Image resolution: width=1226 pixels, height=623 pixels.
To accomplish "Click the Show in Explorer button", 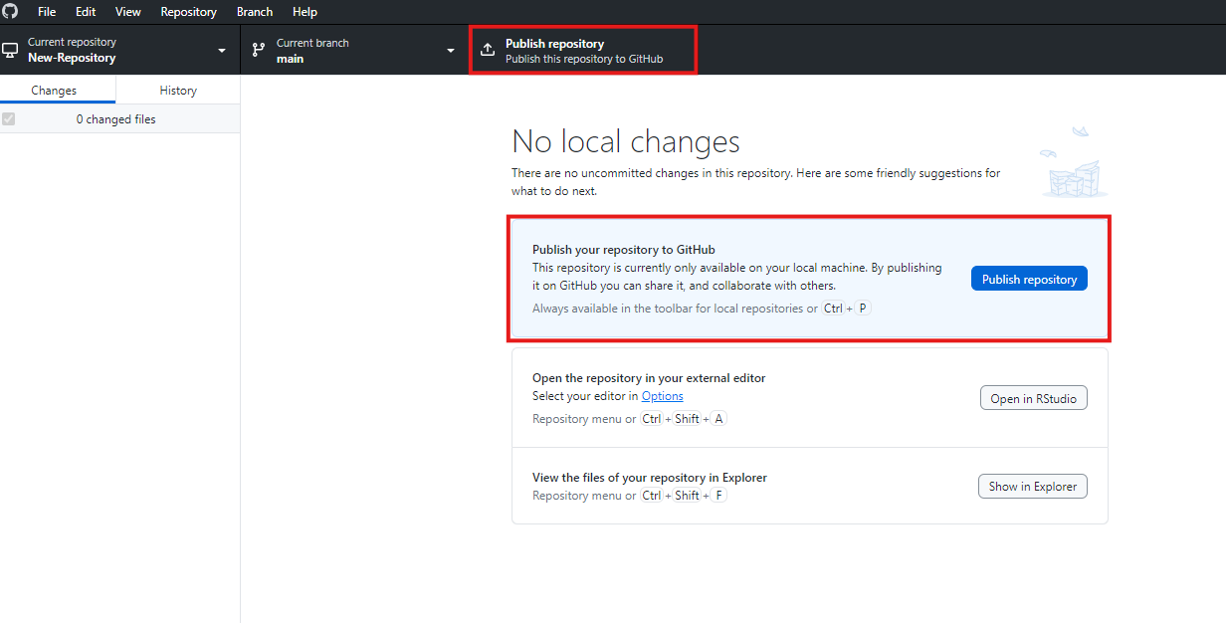I will [x=1033, y=487].
